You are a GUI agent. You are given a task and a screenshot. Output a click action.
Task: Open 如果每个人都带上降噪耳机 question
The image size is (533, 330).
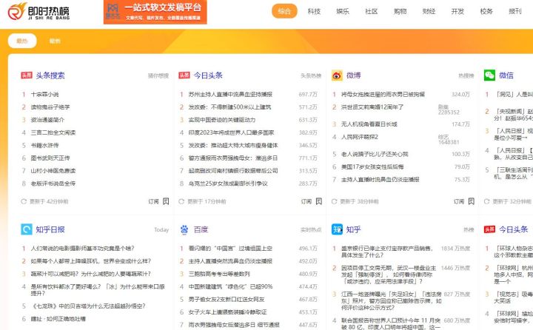pos(91,261)
